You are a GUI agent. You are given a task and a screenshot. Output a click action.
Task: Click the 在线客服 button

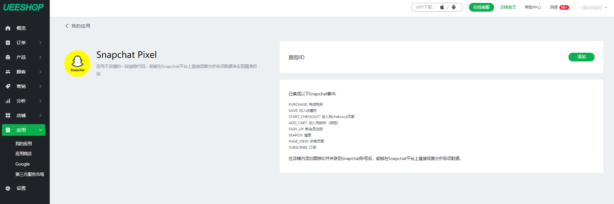pyautogui.click(x=481, y=7)
